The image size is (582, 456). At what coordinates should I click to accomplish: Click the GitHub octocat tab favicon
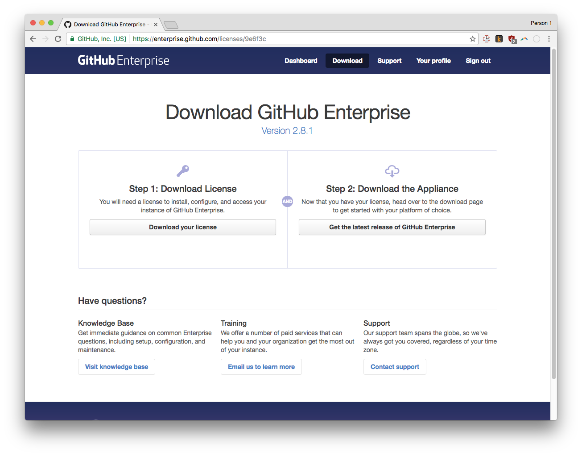pos(68,25)
